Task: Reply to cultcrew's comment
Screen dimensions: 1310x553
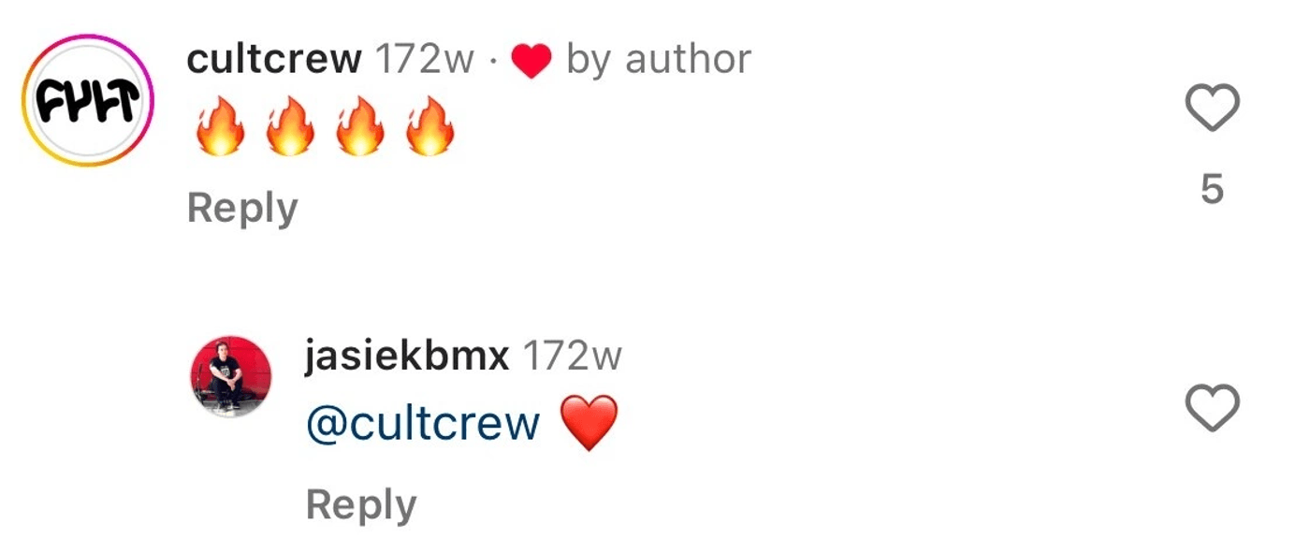Action: (242, 209)
